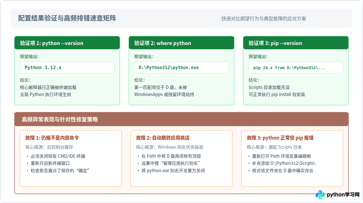This screenshot has width=363, height=203.
Task: Click bullet 在 Path 中将 D 盘两项移到顶部
Action: coord(169,156)
